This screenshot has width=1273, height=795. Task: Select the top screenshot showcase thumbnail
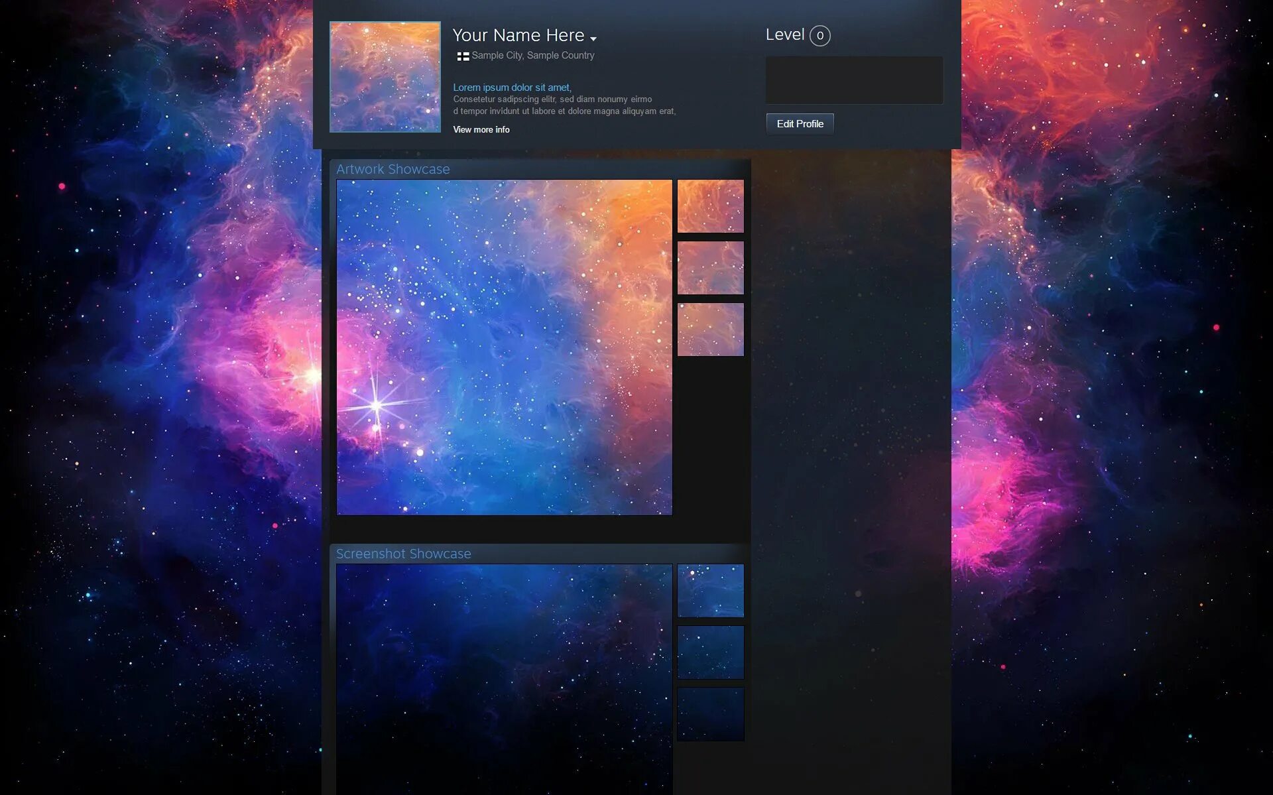coord(710,591)
